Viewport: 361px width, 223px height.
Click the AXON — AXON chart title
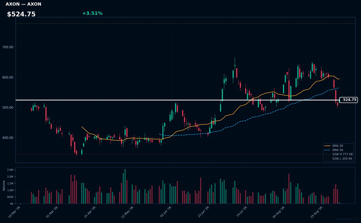(x=23, y=4)
